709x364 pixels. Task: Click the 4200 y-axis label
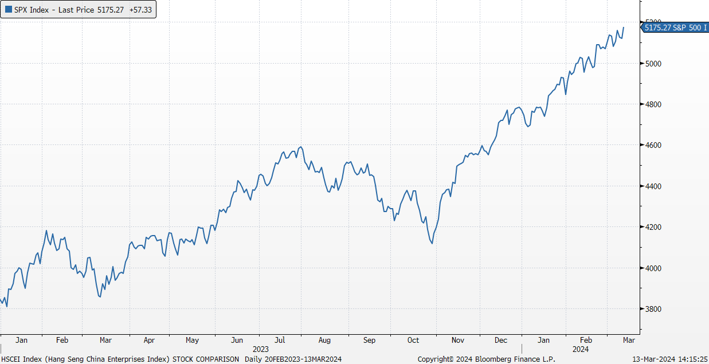[653, 228]
